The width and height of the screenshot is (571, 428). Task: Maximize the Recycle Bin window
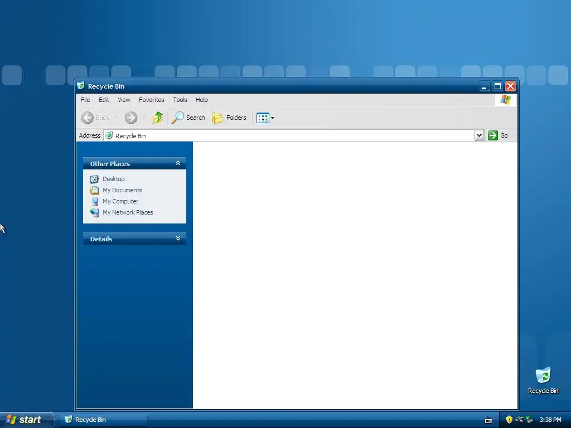point(497,86)
